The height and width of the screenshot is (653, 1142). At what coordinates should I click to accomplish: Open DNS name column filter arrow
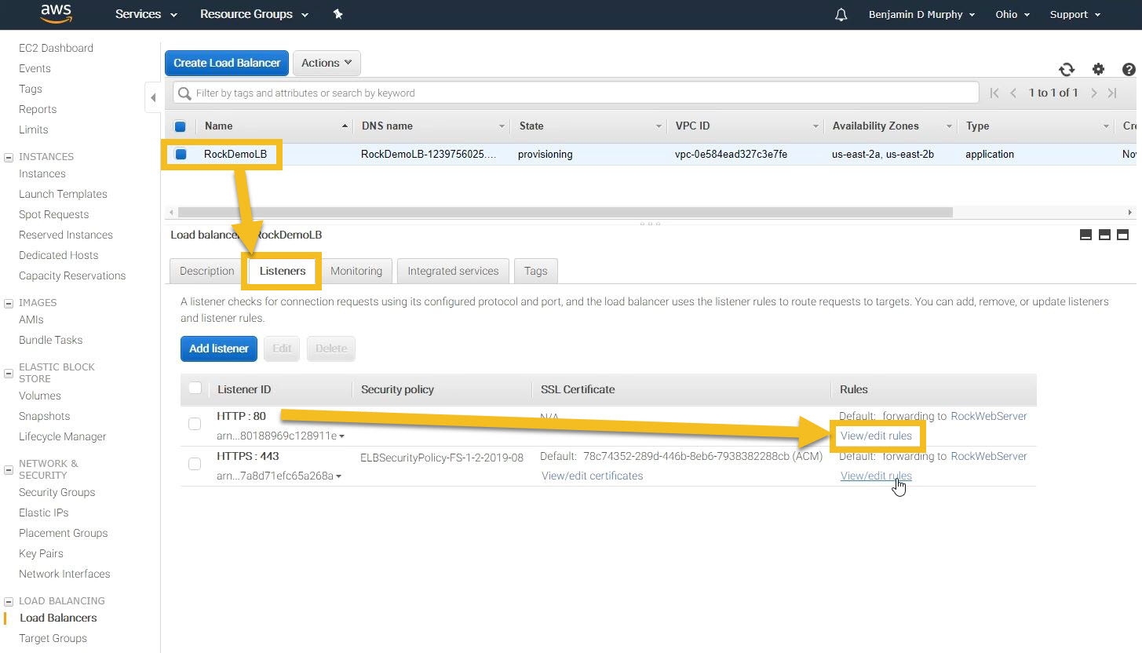(502, 126)
